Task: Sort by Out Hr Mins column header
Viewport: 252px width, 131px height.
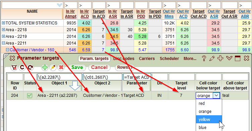Action: point(169,14)
